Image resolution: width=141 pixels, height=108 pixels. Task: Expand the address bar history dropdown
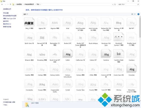coord(113,4)
